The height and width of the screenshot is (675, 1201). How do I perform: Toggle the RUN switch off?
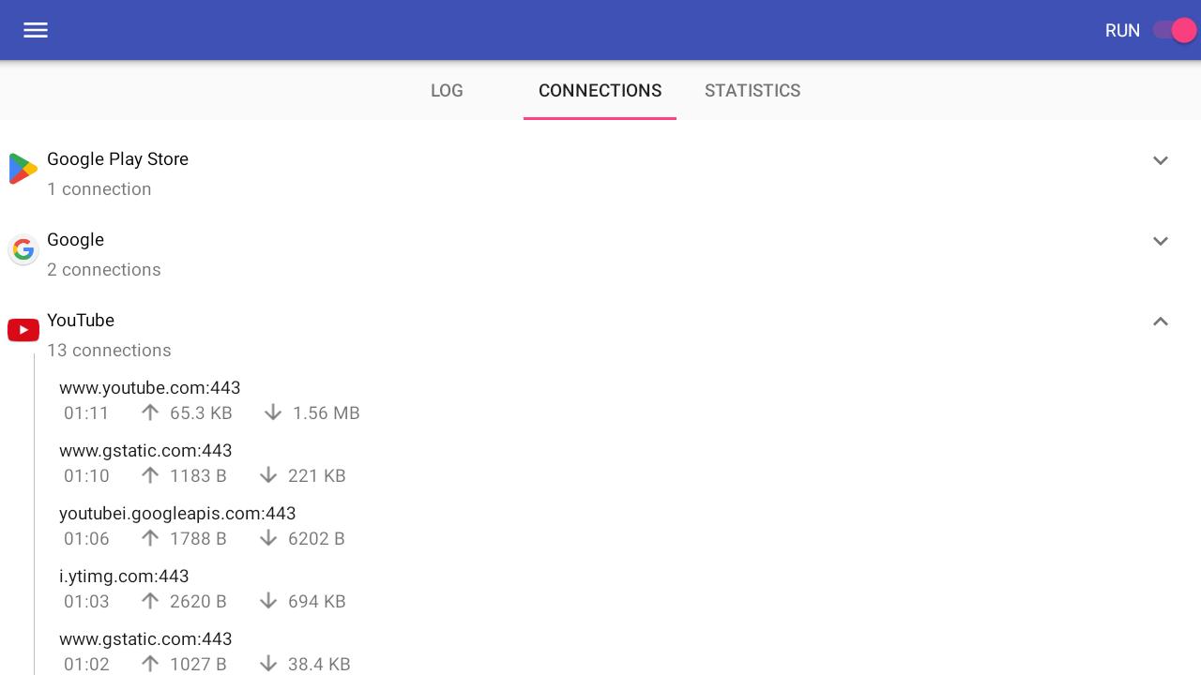1175,30
